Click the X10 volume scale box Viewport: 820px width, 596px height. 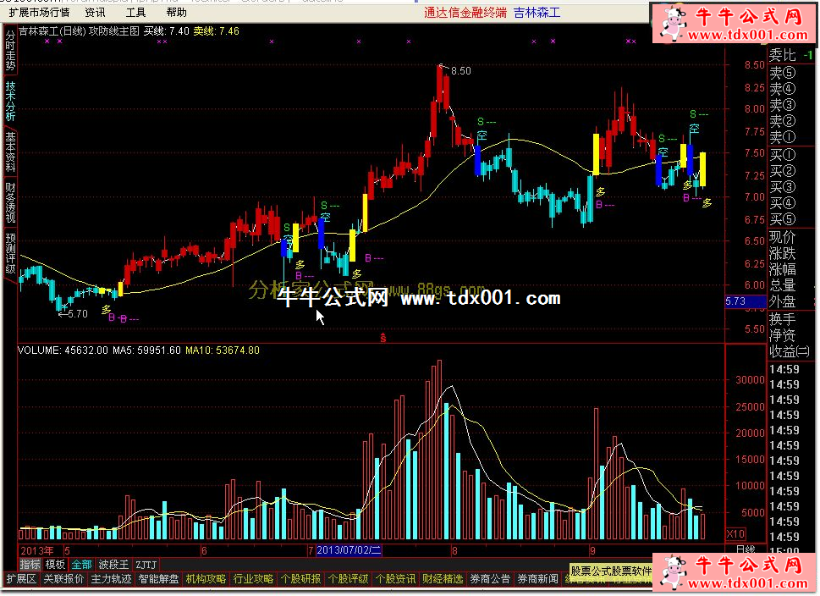pyautogui.click(x=736, y=533)
